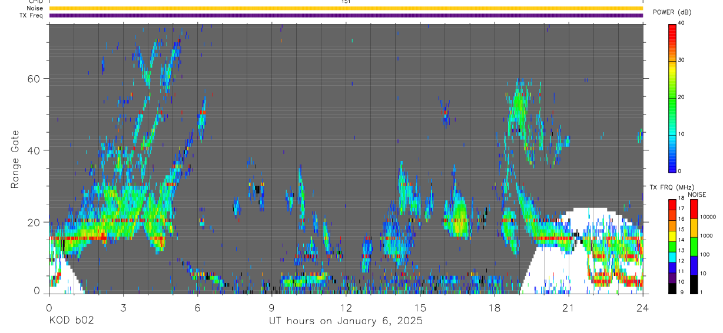Click the '40' label atop the POWER colorbar
The width and height of the screenshot is (723, 333).
[681, 23]
